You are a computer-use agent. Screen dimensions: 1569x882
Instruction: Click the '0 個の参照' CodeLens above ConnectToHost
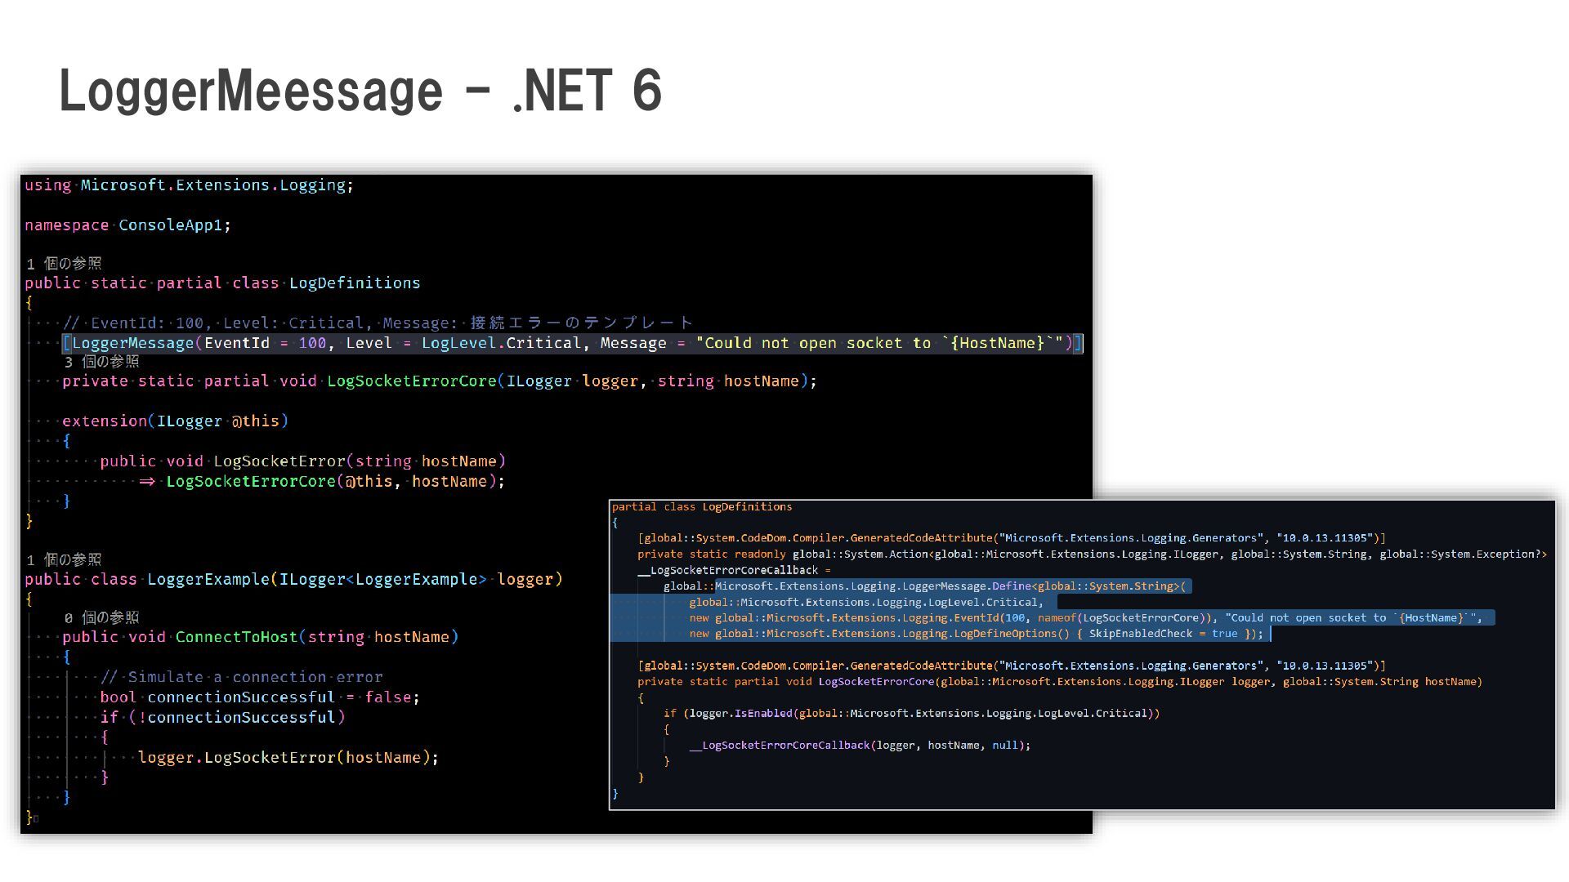(x=101, y=617)
